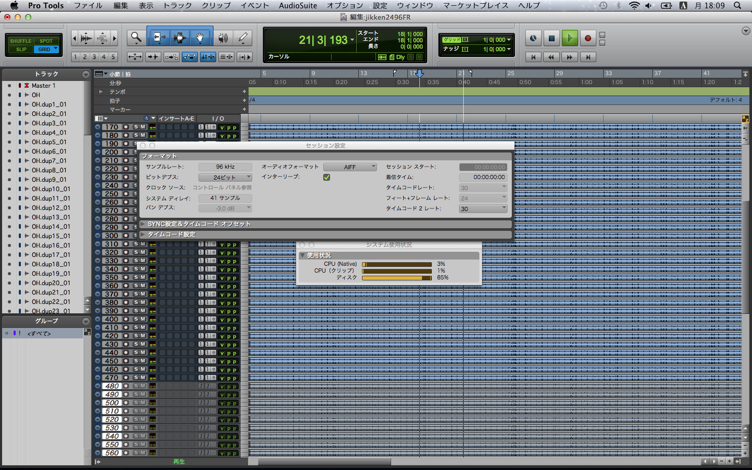
Task: Open the ナッジ value dropdown arrow
Action: (x=509, y=49)
